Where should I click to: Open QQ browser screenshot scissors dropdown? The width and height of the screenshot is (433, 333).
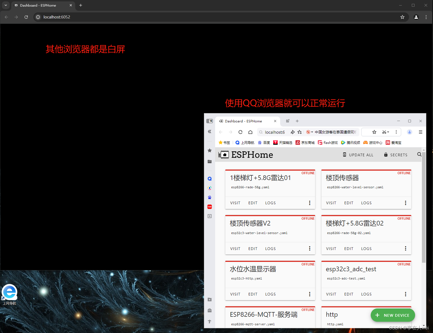click(x=385, y=132)
